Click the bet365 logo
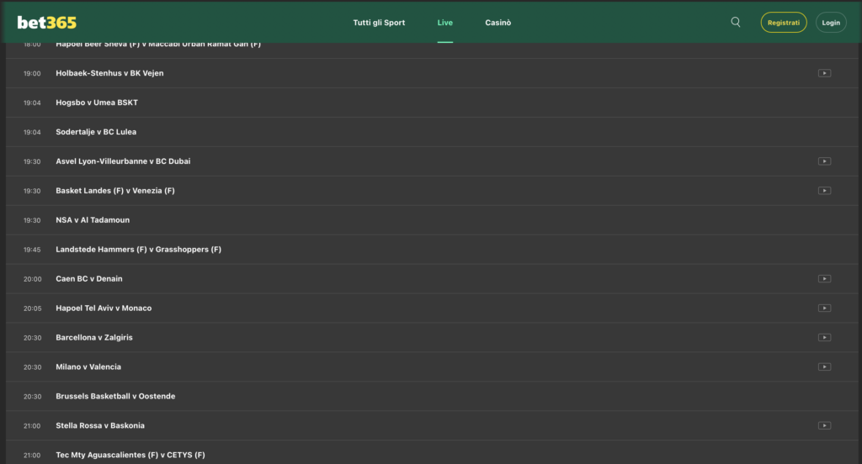Image resolution: width=862 pixels, height=464 pixels. (47, 23)
